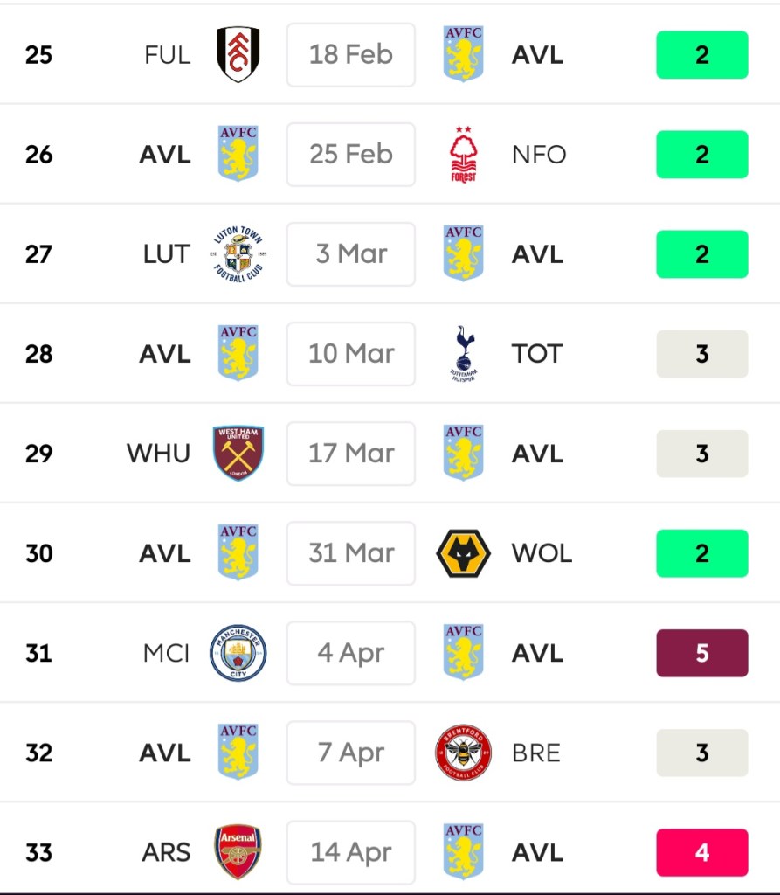Click the Nottingham Forest club crest
Screen dimensions: 780x895
pyautogui.click(x=463, y=155)
